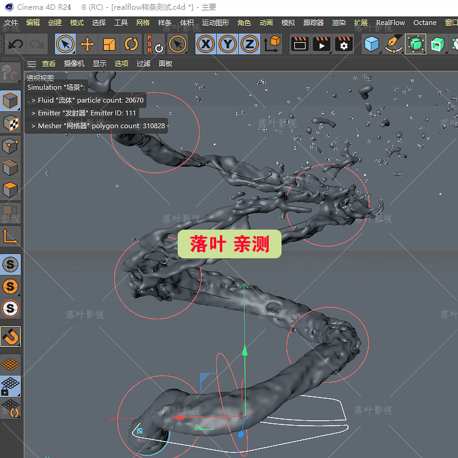This screenshot has width=458, height=458.
Task: Select the Live Selection tool
Action: [65, 44]
